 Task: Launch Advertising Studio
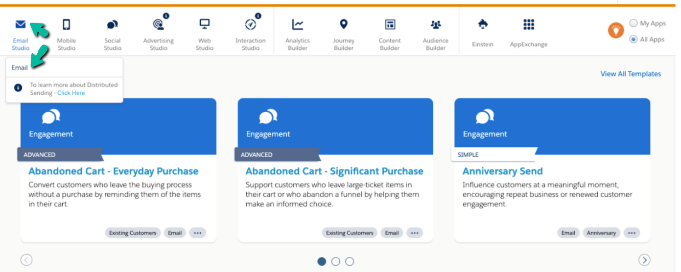tap(158, 25)
